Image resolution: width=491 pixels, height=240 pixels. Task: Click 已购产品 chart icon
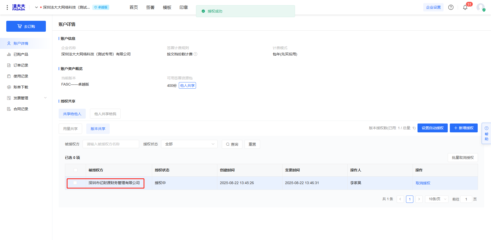[9, 54]
